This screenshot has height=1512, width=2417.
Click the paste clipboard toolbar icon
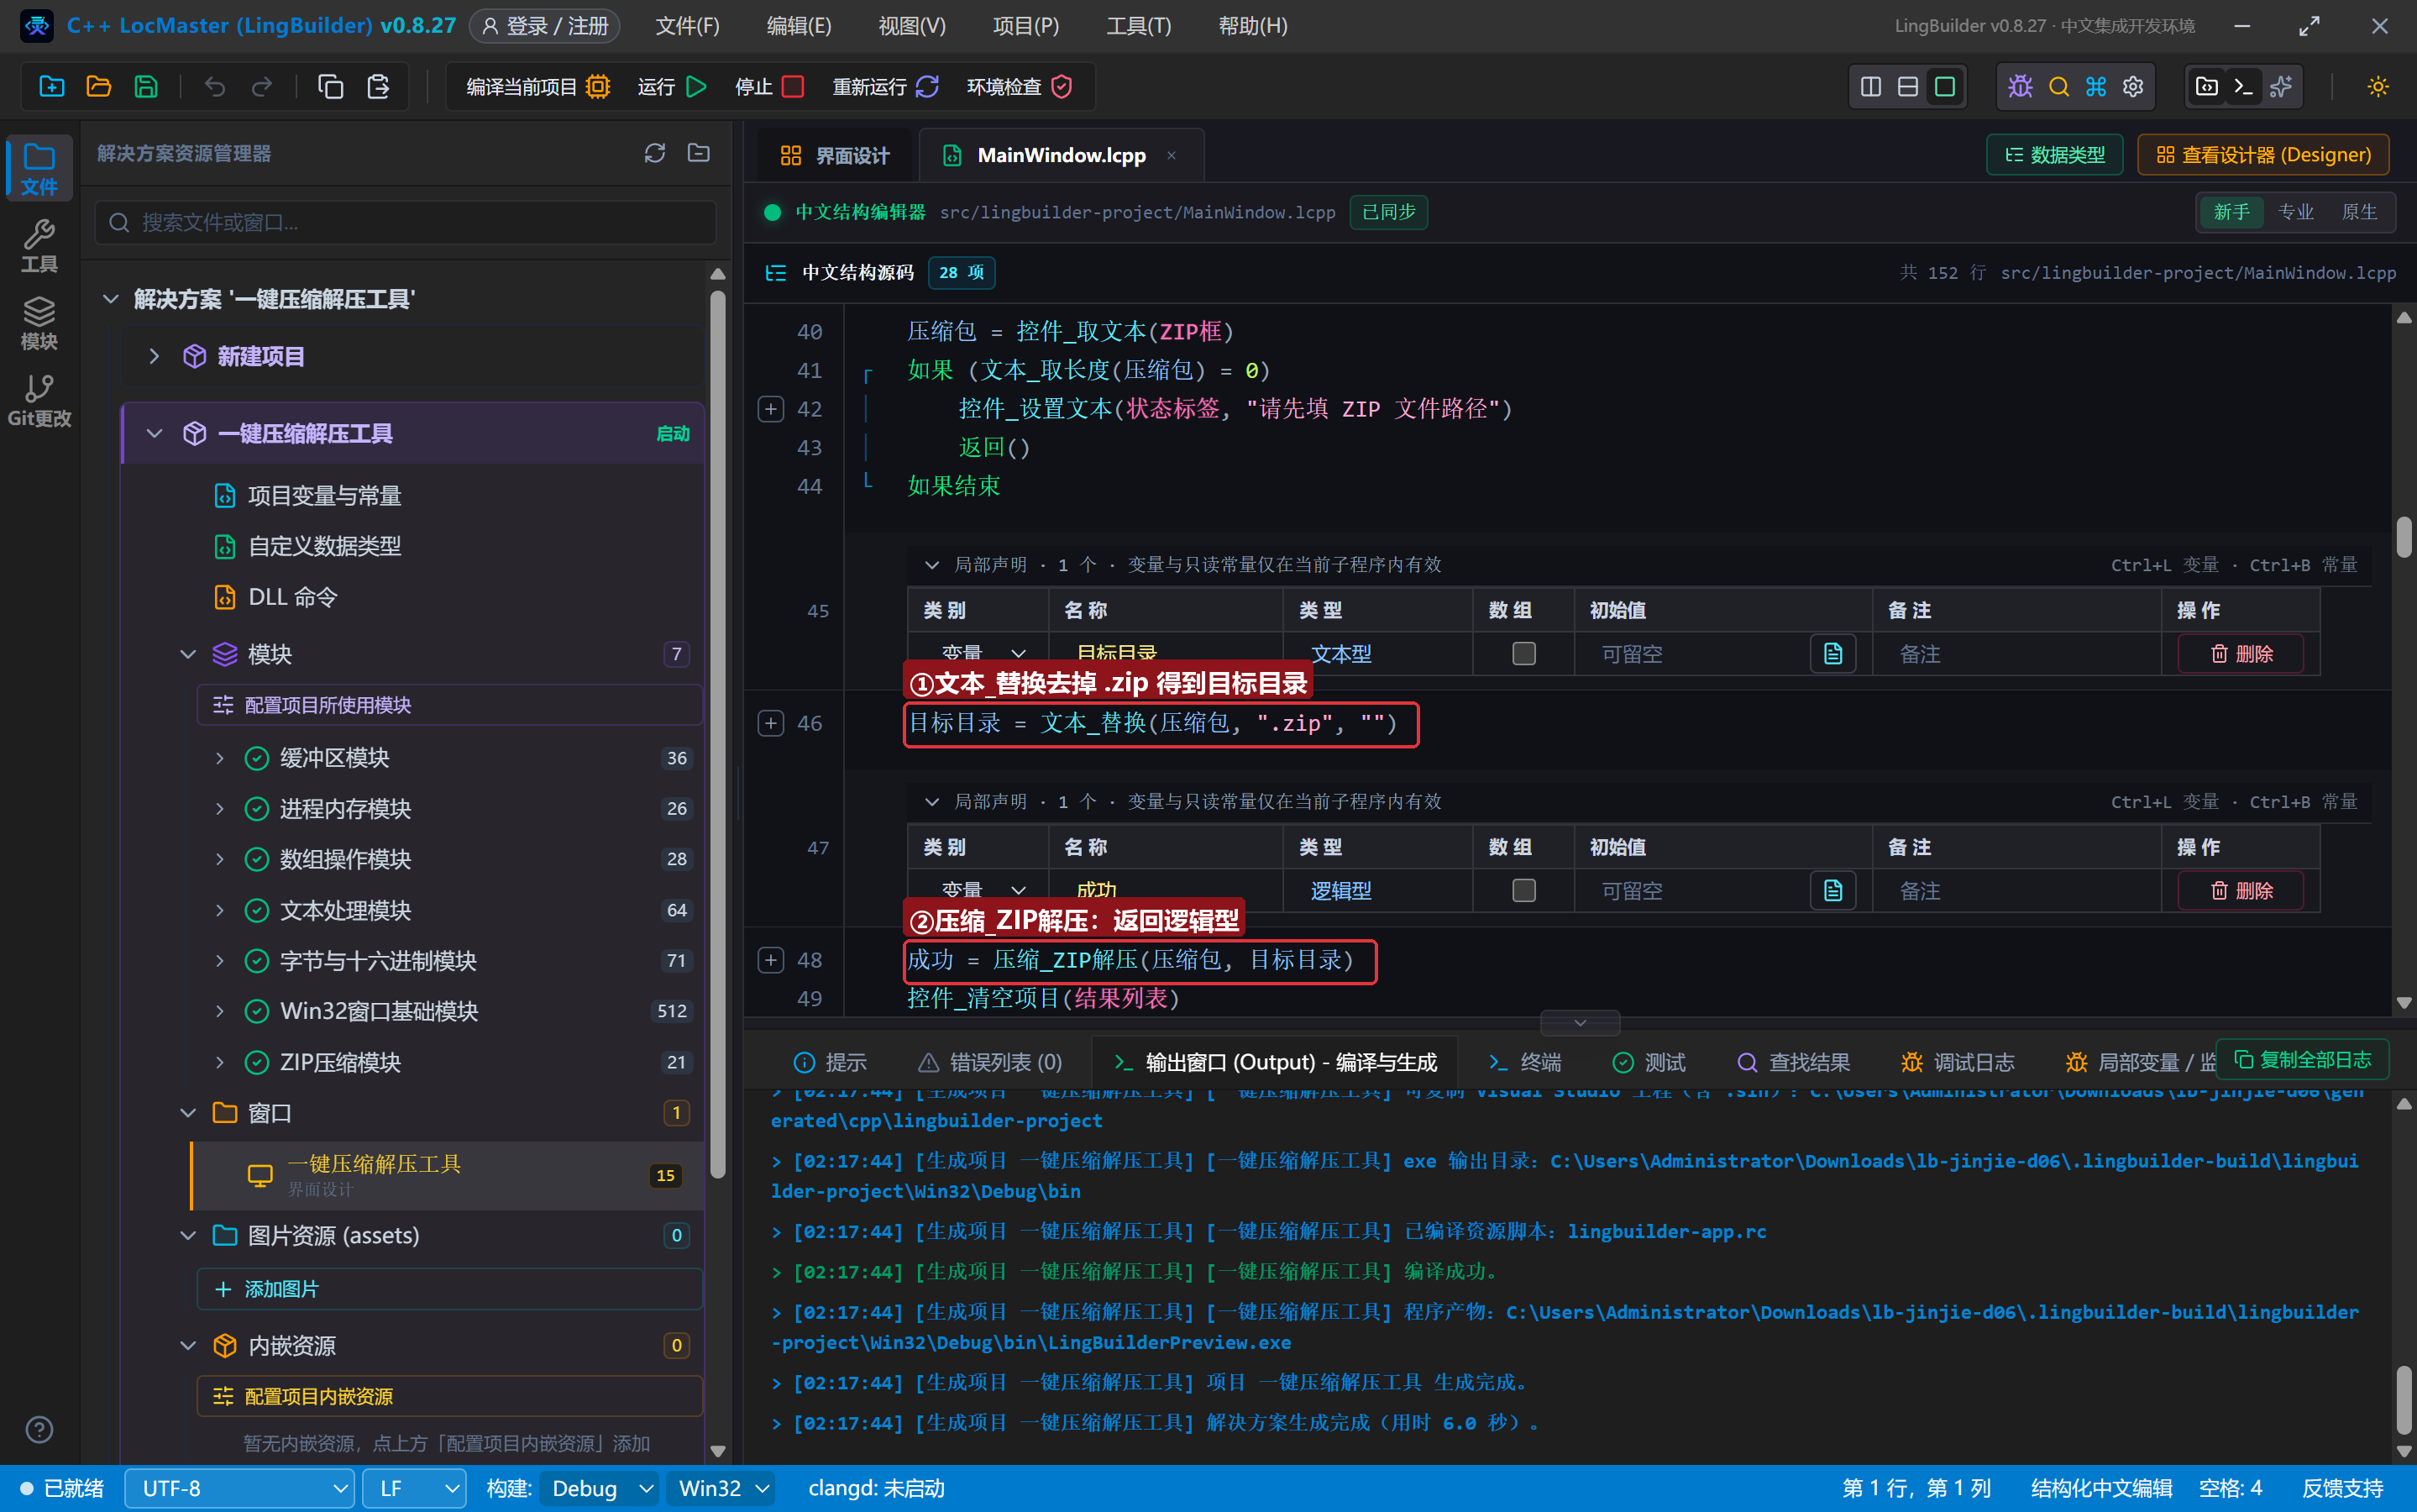tap(378, 87)
